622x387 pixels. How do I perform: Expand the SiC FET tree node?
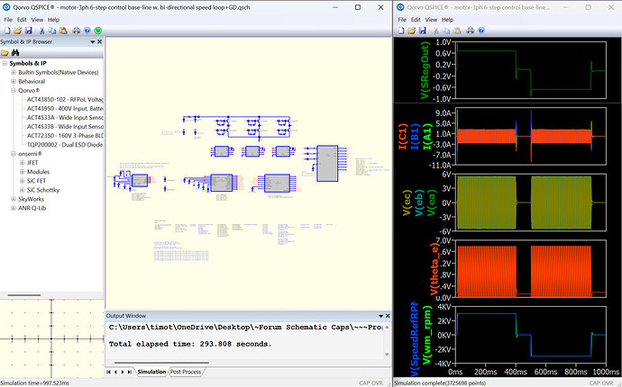(23, 181)
